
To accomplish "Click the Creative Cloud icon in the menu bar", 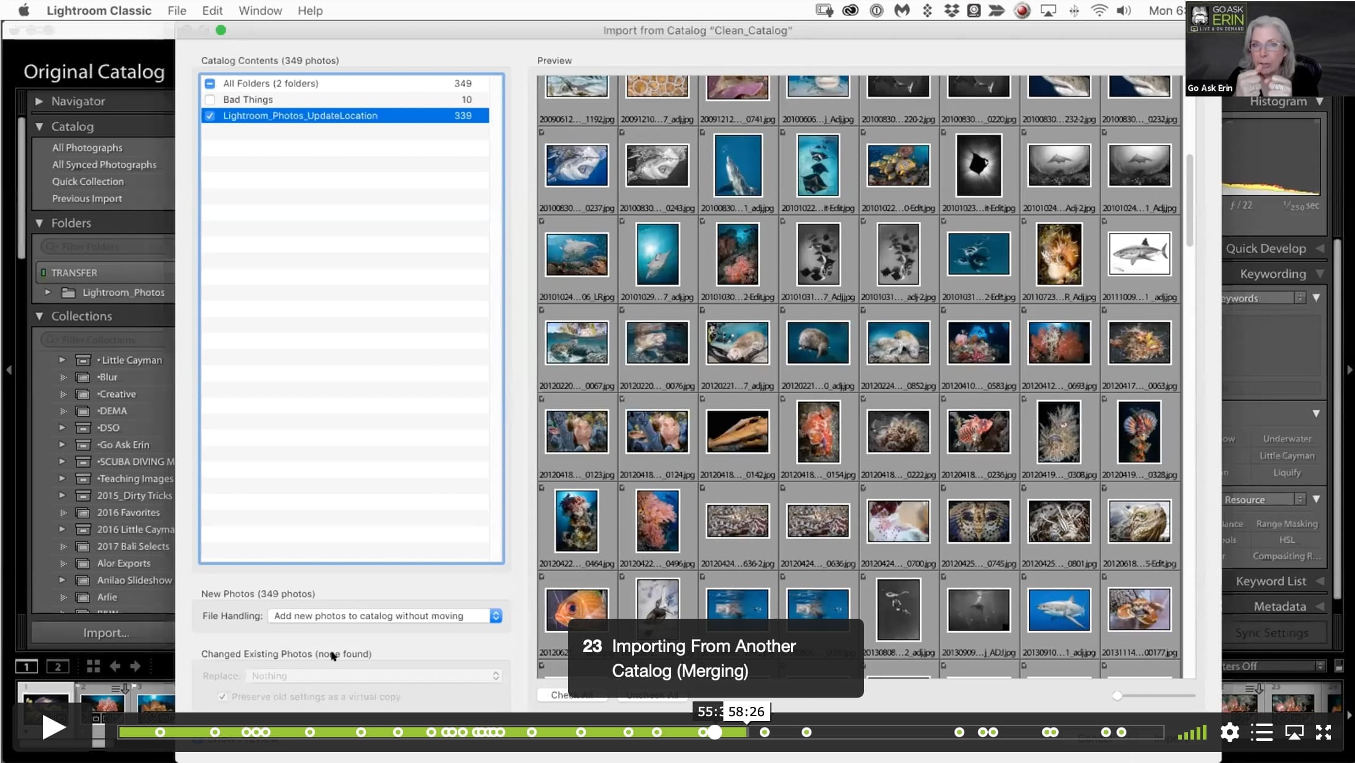I will 850,10.
